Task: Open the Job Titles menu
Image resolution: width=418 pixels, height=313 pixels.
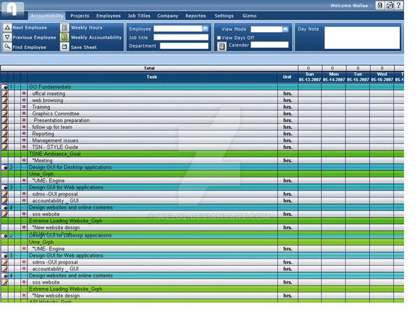Action: [139, 16]
